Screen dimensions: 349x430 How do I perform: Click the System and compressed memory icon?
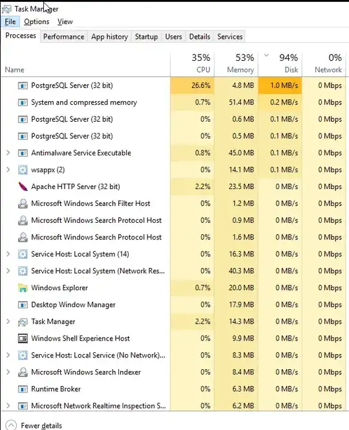pos(23,102)
